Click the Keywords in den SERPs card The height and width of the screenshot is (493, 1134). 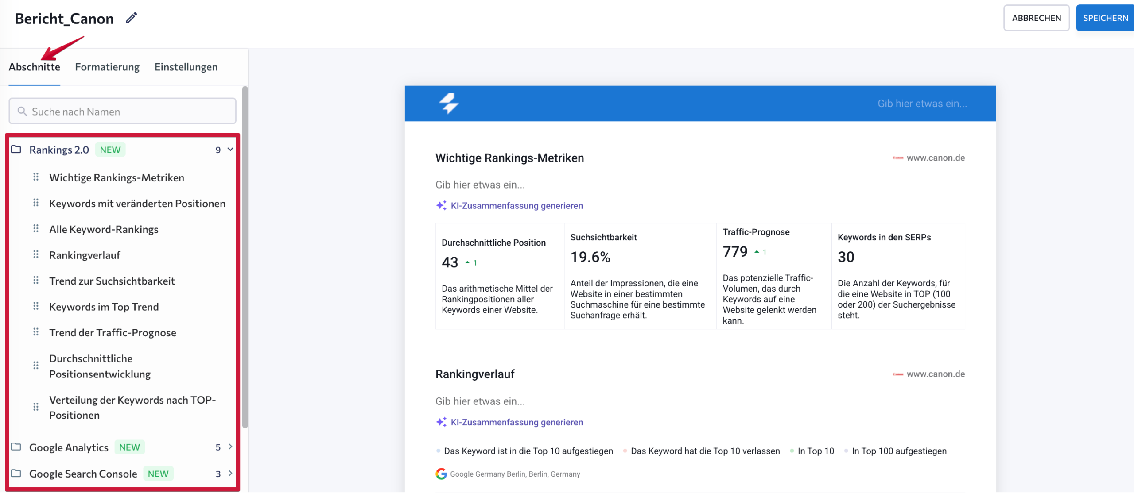point(898,276)
